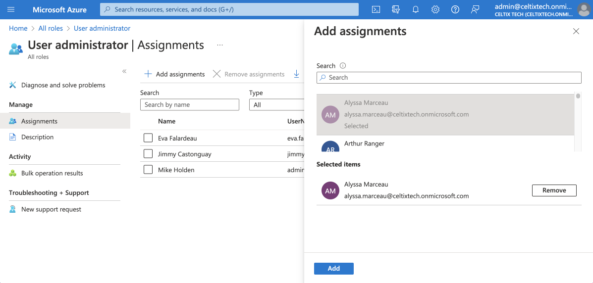Click the blue Add button
593x283 pixels.
(333, 268)
